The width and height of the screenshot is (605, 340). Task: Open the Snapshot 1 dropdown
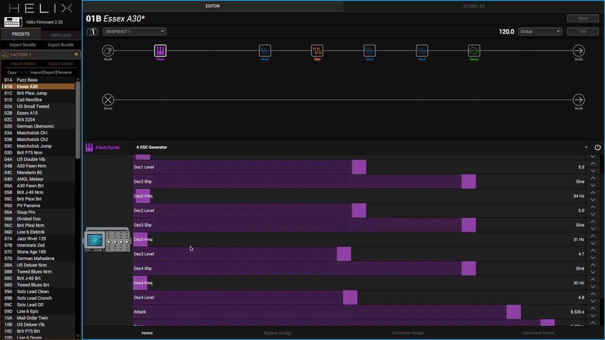pyautogui.click(x=135, y=32)
